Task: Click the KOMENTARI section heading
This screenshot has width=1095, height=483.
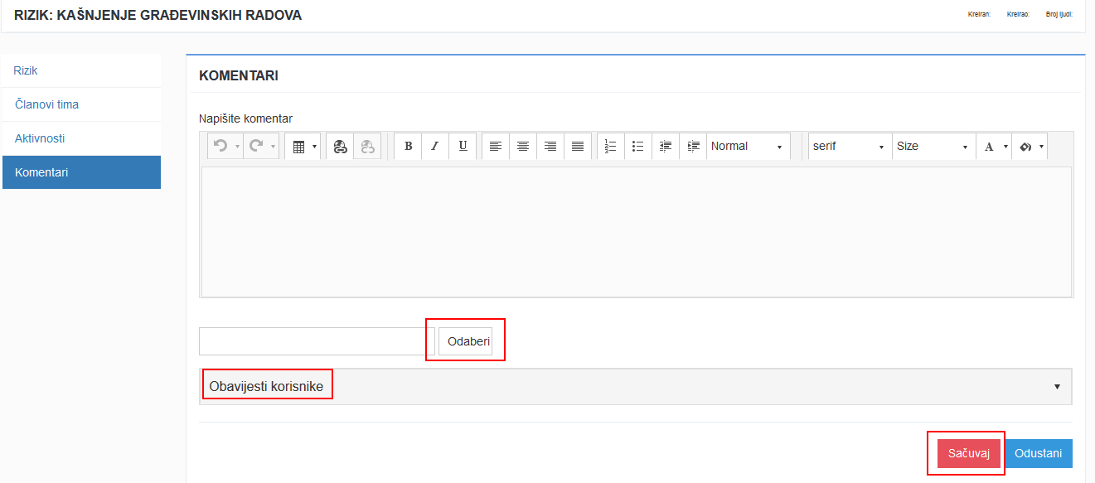Action: [x=239, y=76]
